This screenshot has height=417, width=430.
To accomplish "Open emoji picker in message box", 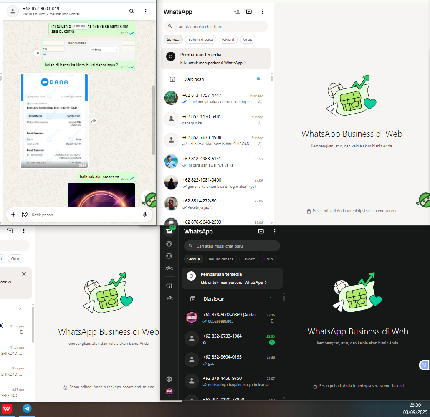I will coord(25,215).
